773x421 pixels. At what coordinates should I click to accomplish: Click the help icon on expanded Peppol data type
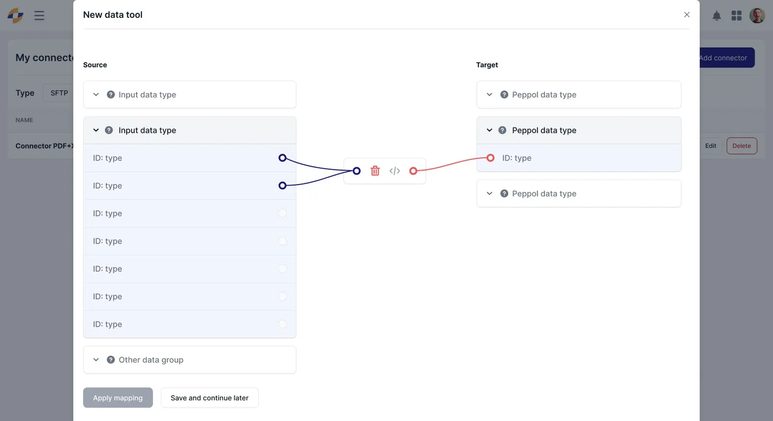502,130
